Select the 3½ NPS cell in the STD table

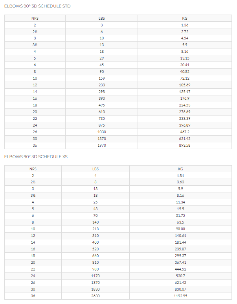35,45
